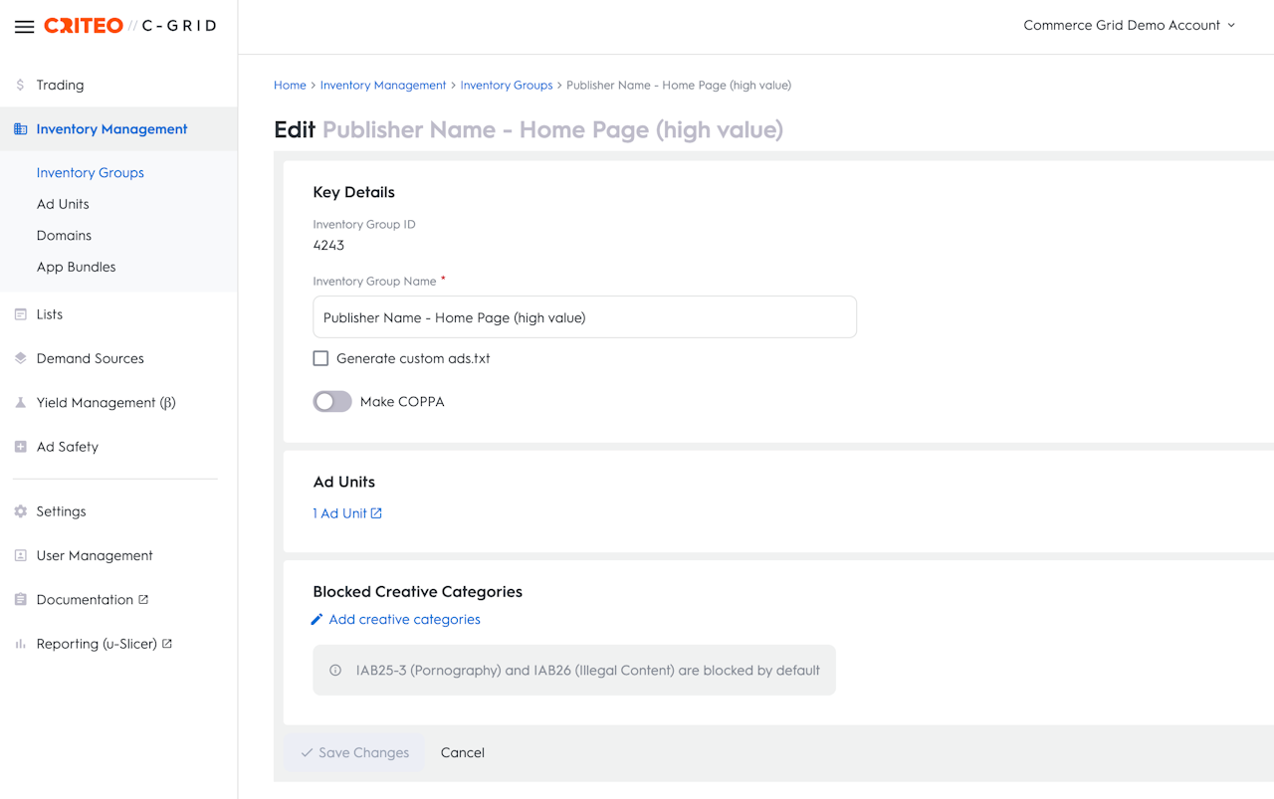Select Domains in the sidebar submenu

64,236
